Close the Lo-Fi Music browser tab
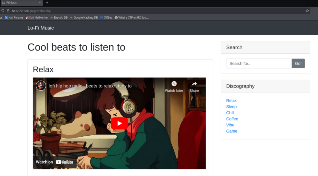Screen dimensions: 318x176 40,2
